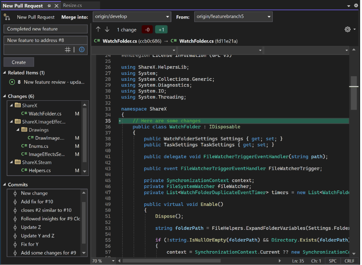Open the From origin/featurebranch5 dropdown
Screen dimensions: 362x265
(233, 17)
